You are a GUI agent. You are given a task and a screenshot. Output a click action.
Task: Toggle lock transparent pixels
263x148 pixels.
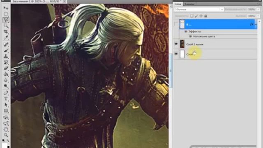pos(191,16)
